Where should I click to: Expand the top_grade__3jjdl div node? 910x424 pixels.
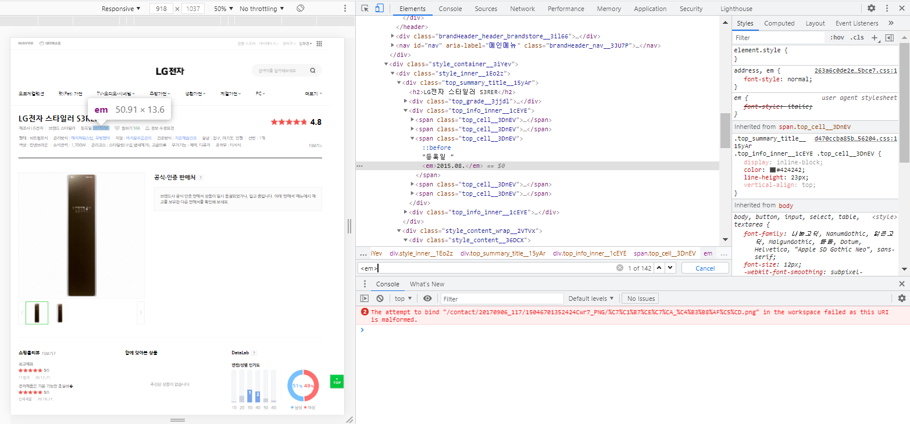click(x=407, y=101)
